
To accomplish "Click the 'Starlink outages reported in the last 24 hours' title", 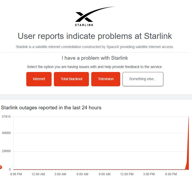I will pos(51,108).
